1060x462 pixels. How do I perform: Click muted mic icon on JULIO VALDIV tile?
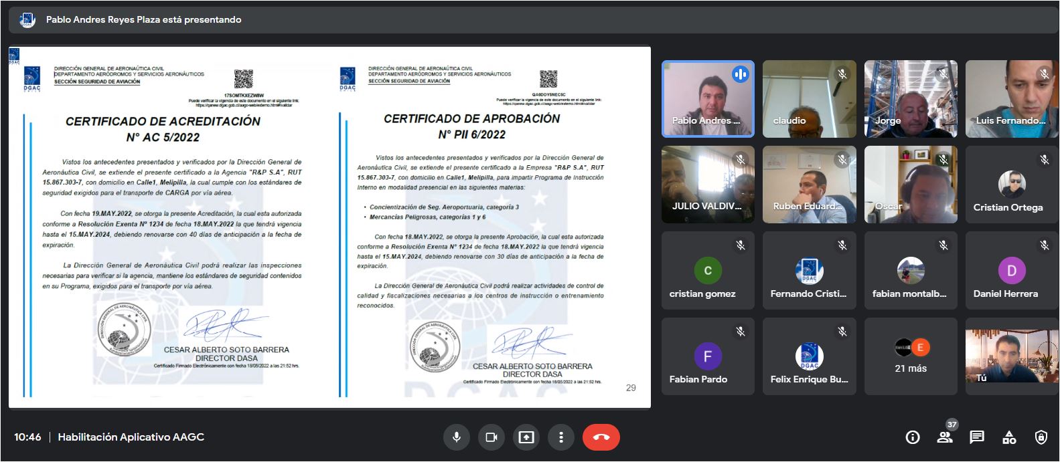coord(741,160)
